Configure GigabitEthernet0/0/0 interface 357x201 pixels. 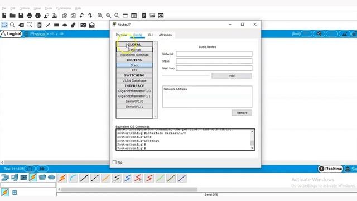134,91
